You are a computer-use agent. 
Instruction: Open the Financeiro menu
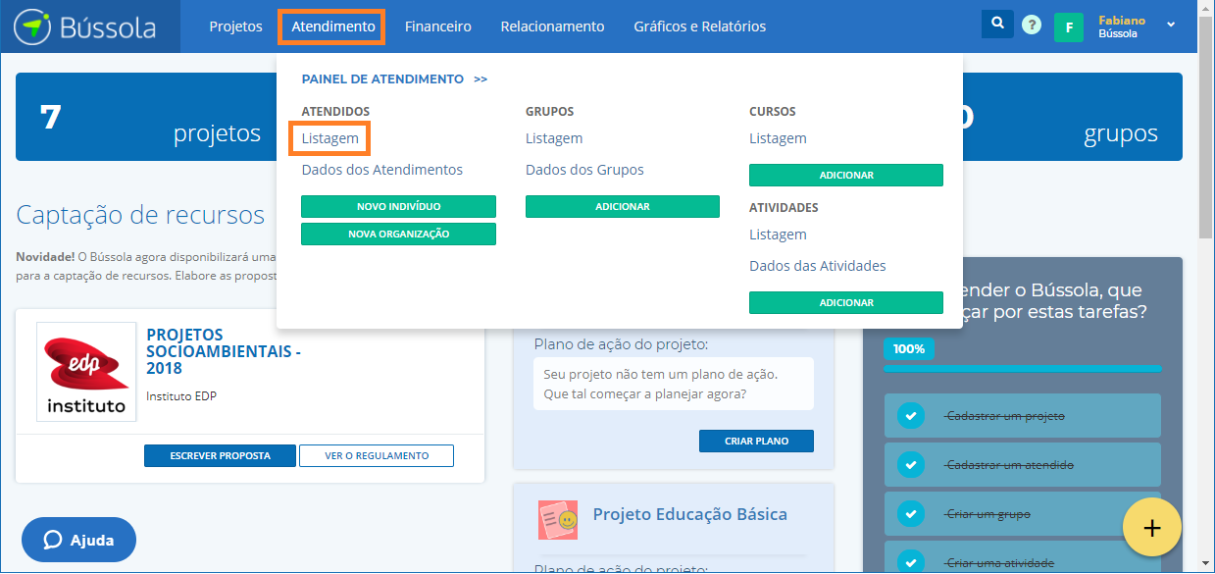[437, 26]
